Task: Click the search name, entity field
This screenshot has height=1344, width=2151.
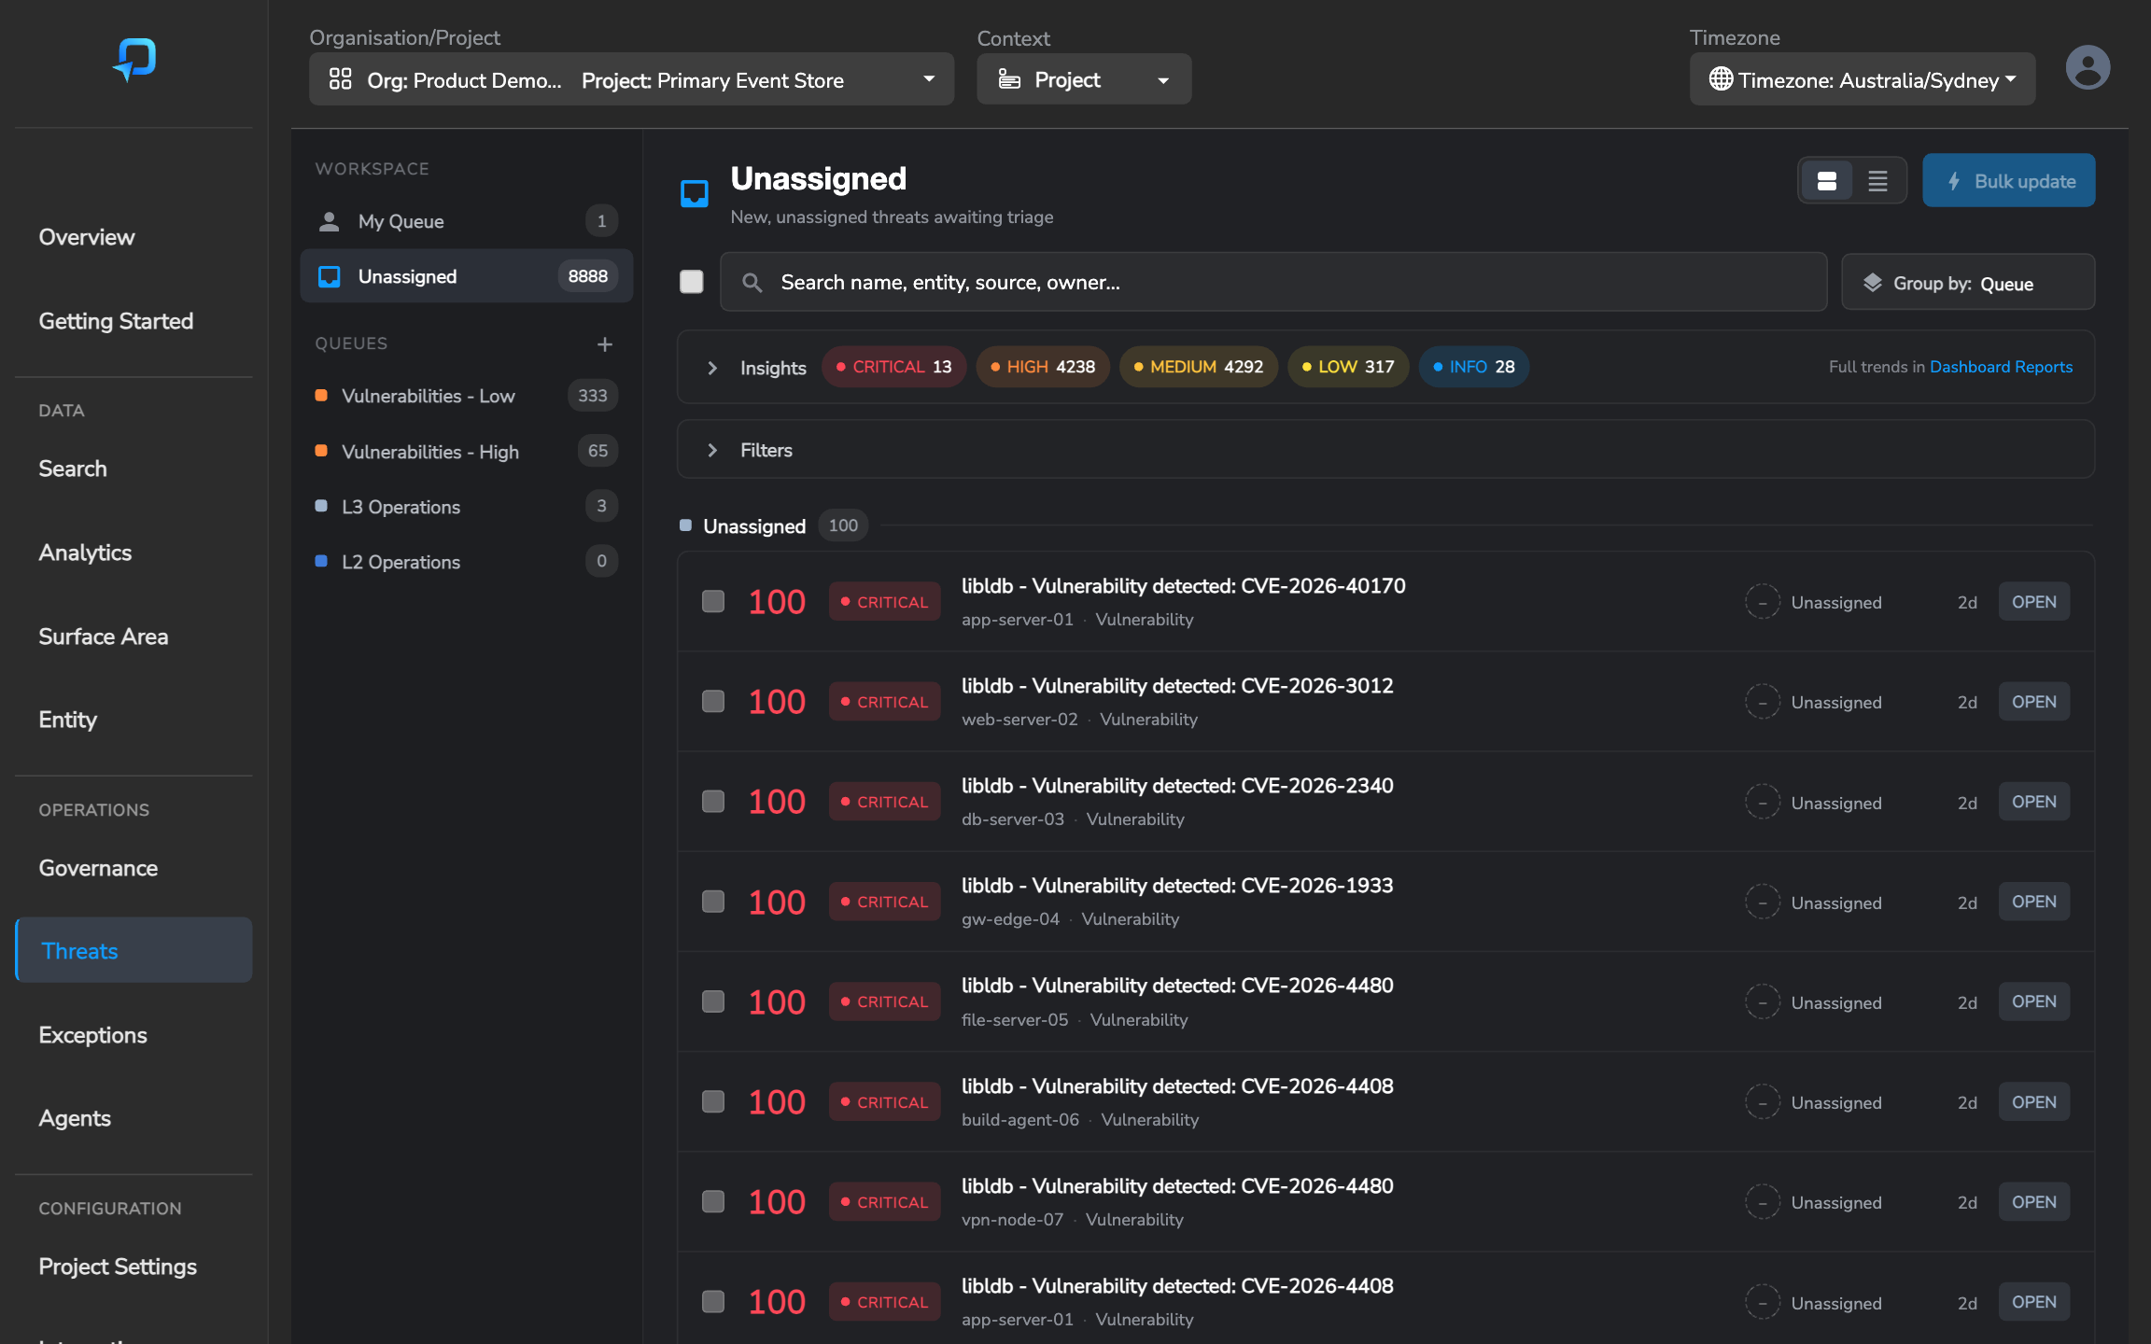Action: [x=1273, y=282]
